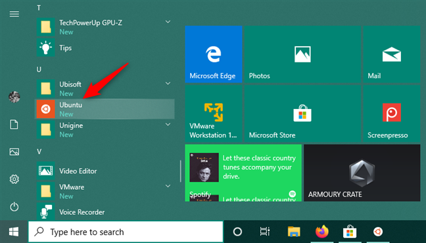426x243 pixels.
Task: Click the VMware folder icon in app list
Action: [x=45, y=191]
